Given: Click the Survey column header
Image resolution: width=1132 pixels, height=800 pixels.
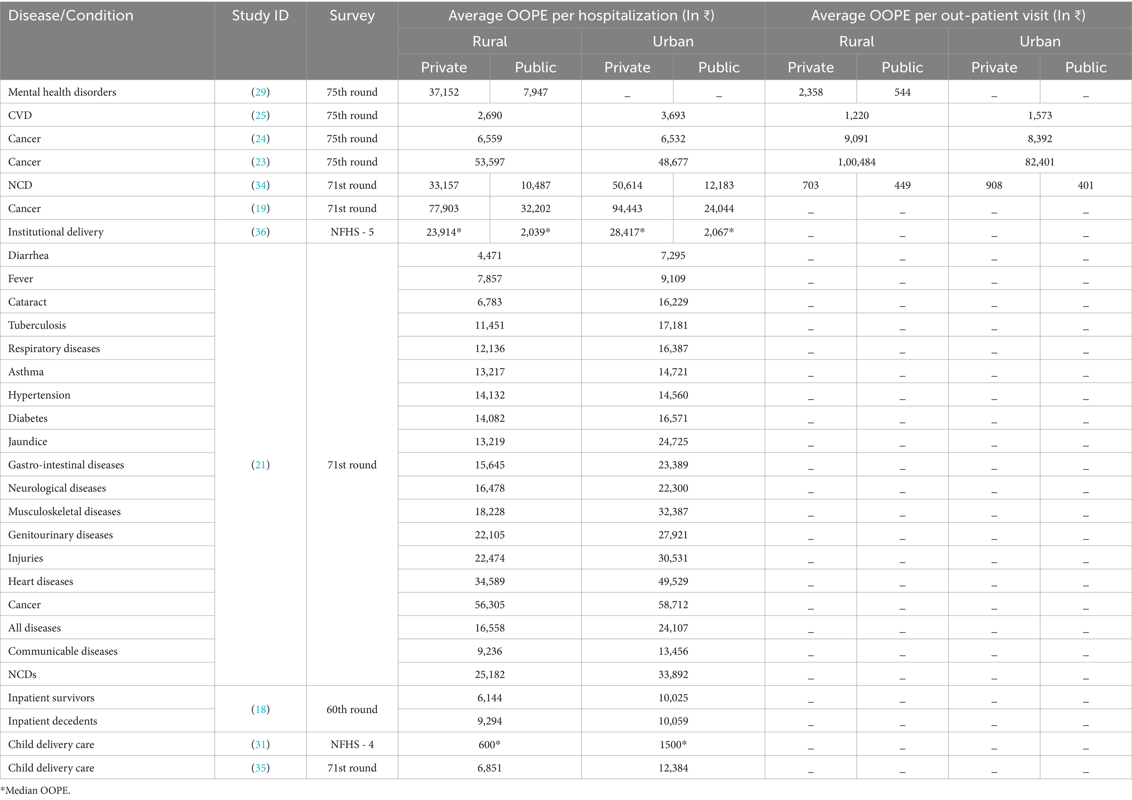Looking at the screenshot, I should [x=352, y=16].
